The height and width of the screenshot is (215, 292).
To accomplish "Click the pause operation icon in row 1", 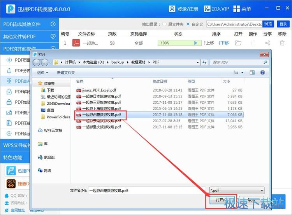I will point(253,43).
